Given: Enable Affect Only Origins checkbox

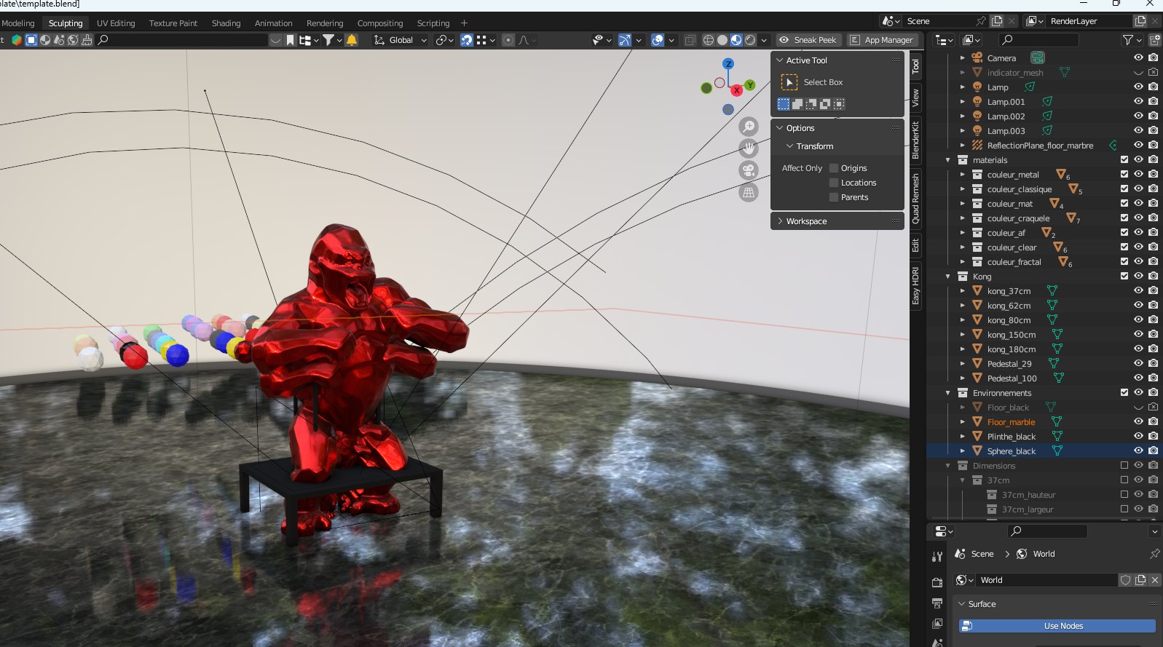Looking at the screenshot, I should click(x=834, y=168).
